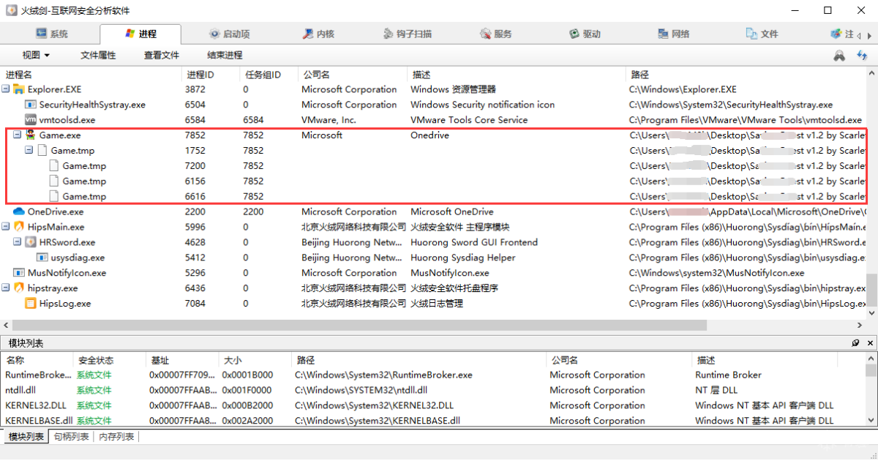Screen dimensions: 878x461
Task: Sort by the 进程ID column header
Action: tap(211, 75)
